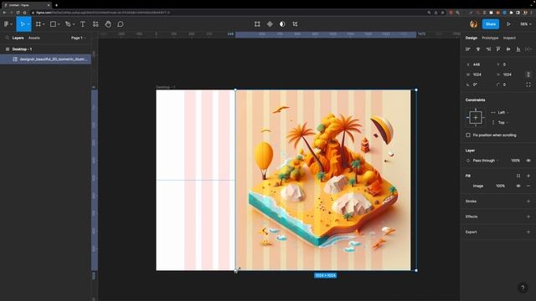The image size is (536, 301).
Task: Click the Present play icon
Action: pyautogui.click(x=508, y=24)
